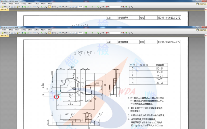Close the document tab using red X, 1040202 window
The image size is (207, 129).
(206, 9)
